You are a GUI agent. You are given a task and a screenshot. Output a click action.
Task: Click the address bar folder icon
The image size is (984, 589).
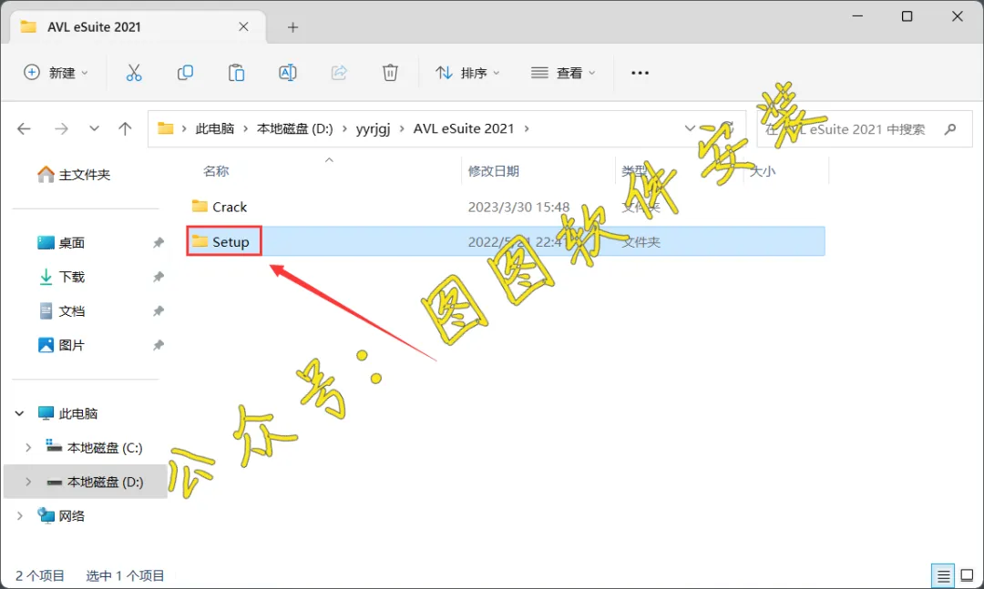coord(166,128)
